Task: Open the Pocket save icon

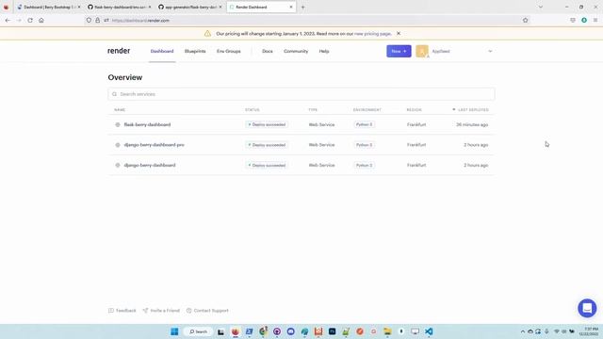Action: pyautogui.click(x=573, y=21)
